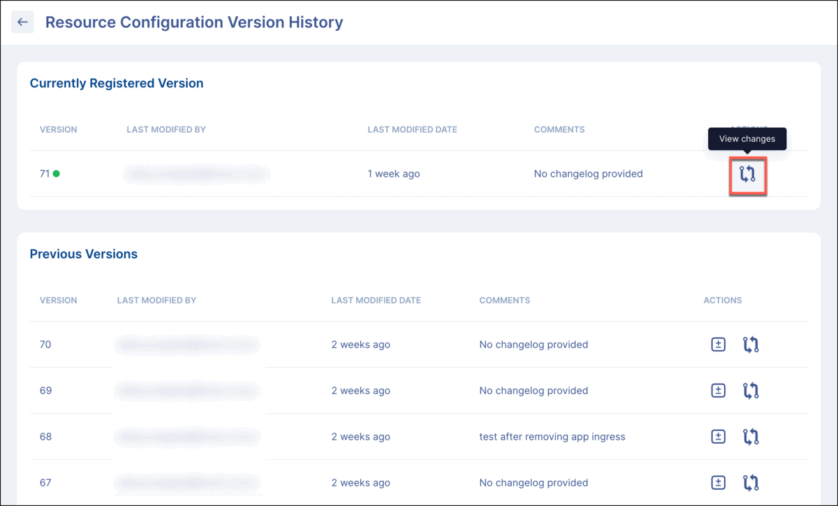Open diff icon for version 70
The height and width of the screenshot is (506, 838).
(718, 345)
